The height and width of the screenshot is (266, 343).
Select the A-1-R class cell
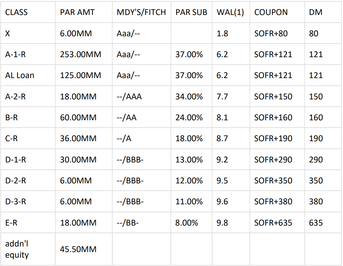point(15,54)
